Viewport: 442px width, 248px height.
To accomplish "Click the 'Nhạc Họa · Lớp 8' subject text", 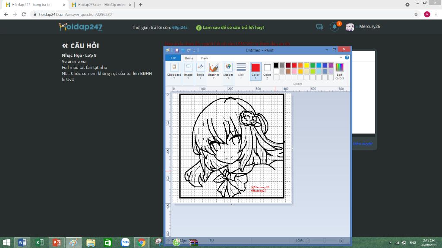I will (79, 56).
